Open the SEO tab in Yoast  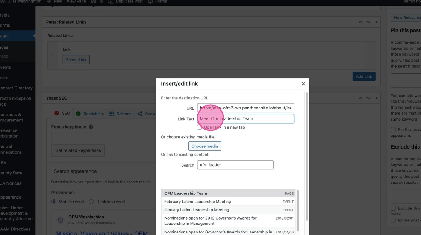pyautogui.click(x=62, y=113)
